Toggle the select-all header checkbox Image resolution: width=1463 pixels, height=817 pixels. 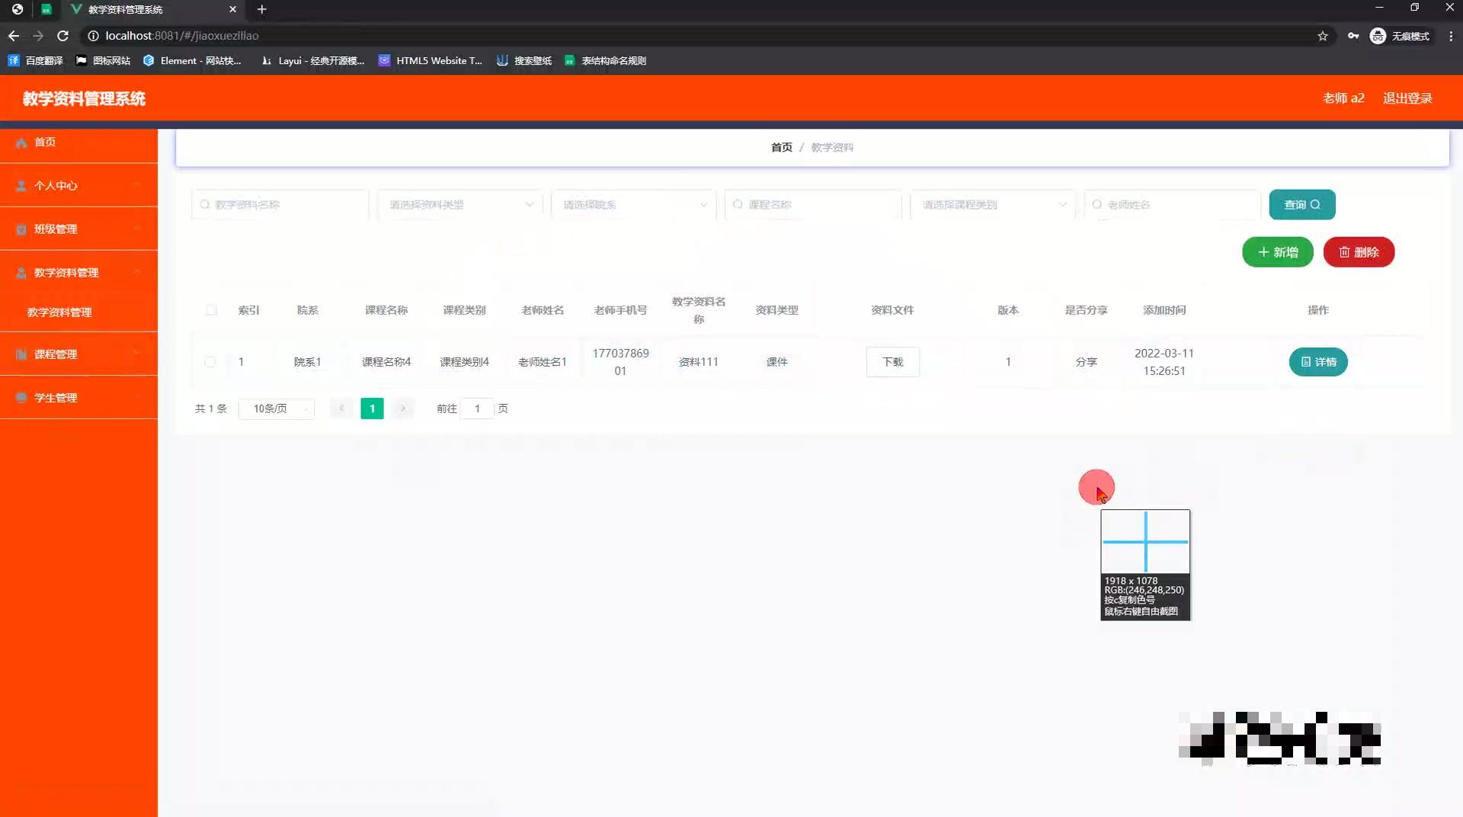pyautogui.click(x=211, y=310)
